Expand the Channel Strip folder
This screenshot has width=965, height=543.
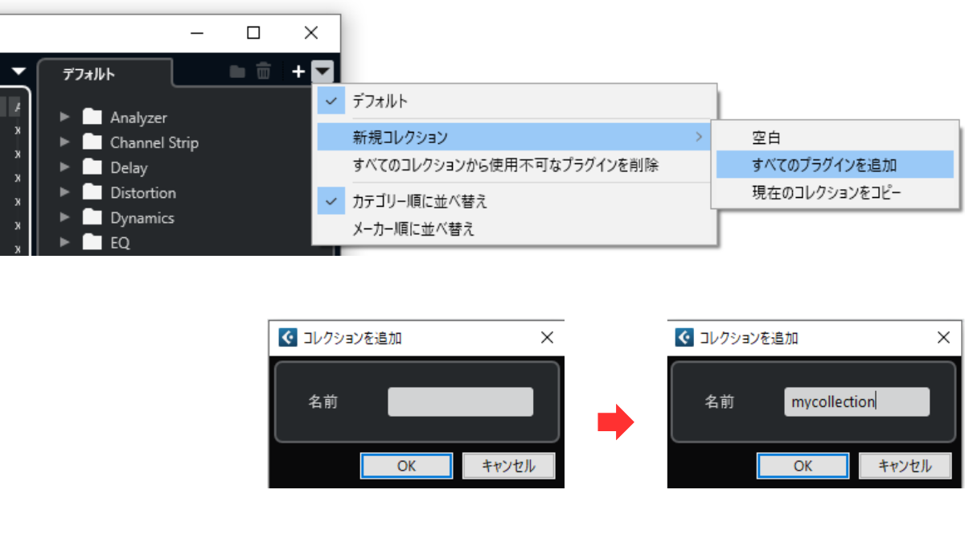click(x=65, y=142)
